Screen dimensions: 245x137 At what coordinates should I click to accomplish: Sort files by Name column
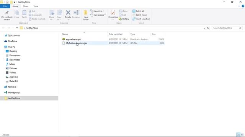click(84, 34)
